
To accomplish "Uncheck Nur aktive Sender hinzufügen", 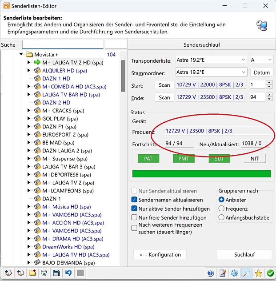I will [134, 209].
